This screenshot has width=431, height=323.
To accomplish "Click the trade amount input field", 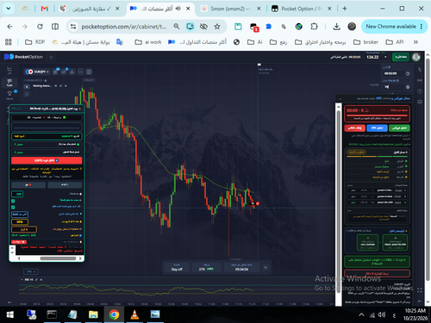I will 393,87.
